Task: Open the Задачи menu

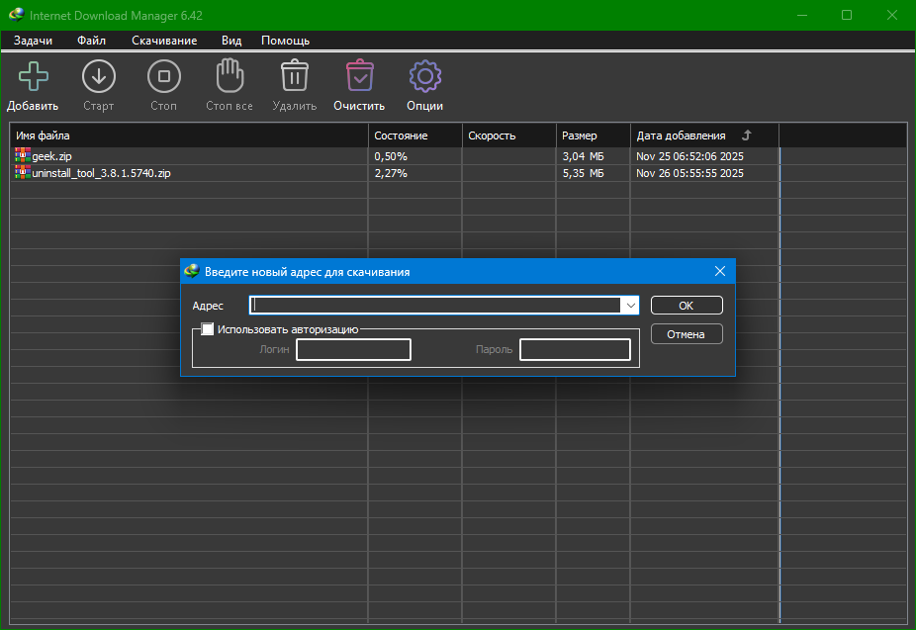Action: coord(34,41)
